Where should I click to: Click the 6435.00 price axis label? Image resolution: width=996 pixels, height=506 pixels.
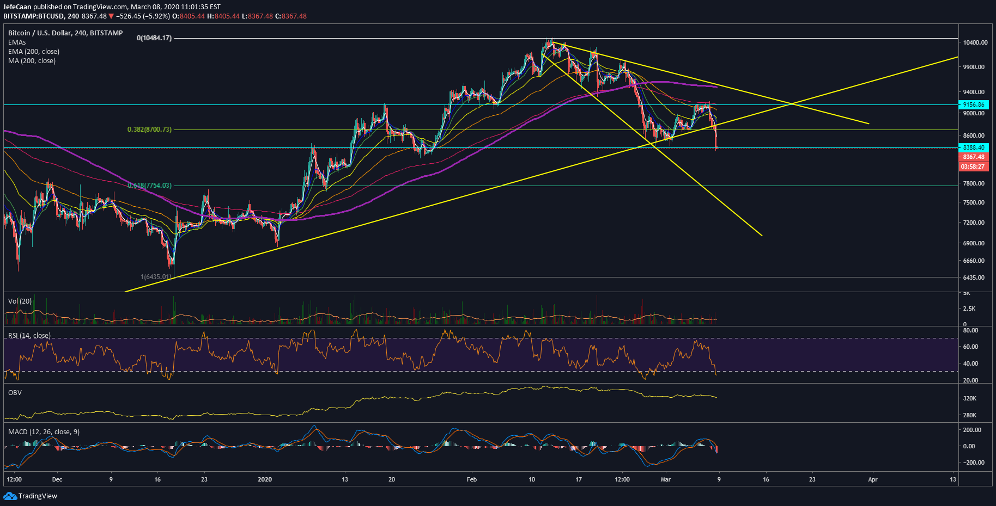974,277
